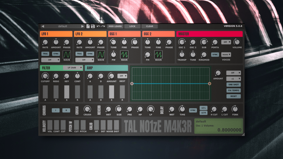Click the LOCK button

132,26
